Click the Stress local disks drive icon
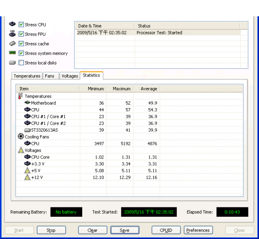Viewport: 259px width, 239px height. [12, 63]
